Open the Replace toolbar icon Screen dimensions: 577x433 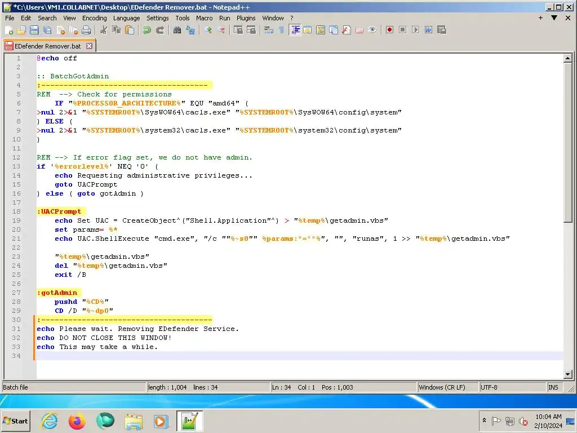click(x=190, y=30)
